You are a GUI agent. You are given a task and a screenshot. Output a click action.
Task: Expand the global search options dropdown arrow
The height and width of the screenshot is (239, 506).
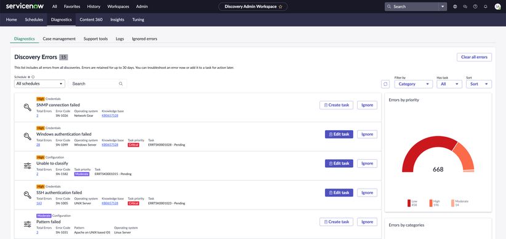pyautogui.click(x=443, y=6)
